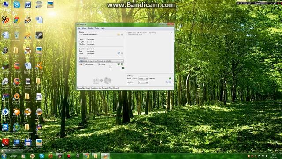The height and width of the screenshot is (159, 282).
Task: Click the orange icon left of Test Mode
Action: 81,64
